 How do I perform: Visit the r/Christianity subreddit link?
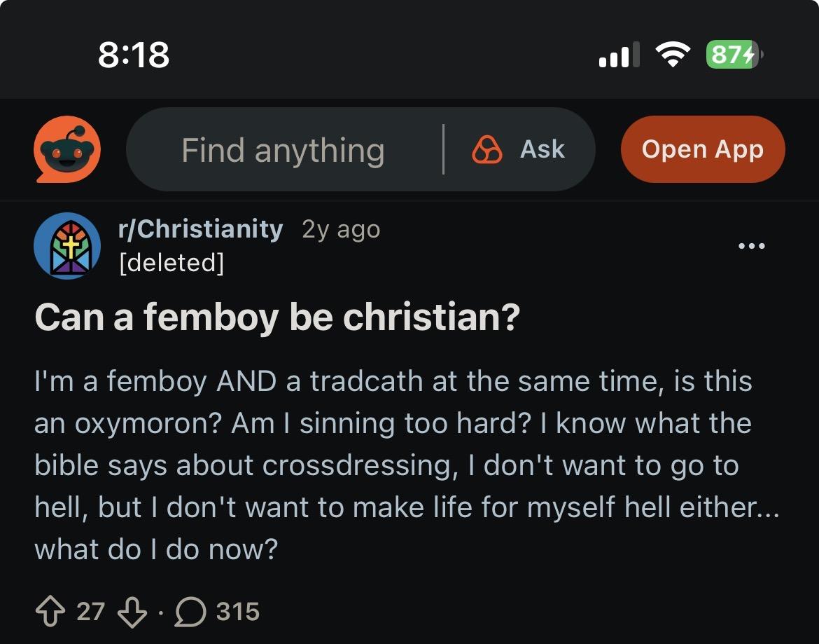201,229
